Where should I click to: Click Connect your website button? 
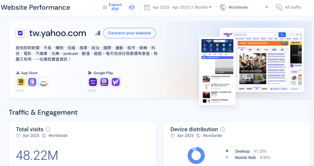tap(130, 33)
